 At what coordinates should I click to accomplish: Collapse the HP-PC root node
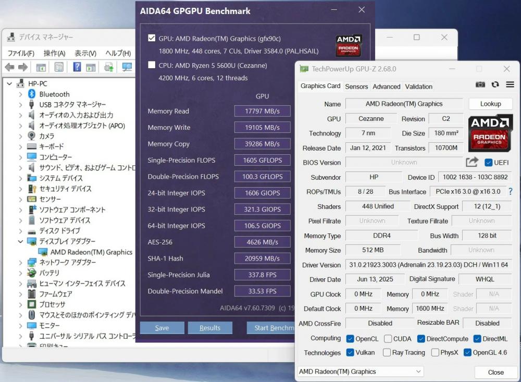pos(9,84)
